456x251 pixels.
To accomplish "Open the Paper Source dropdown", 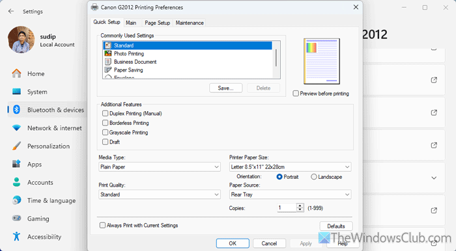I will click(291, 194).
